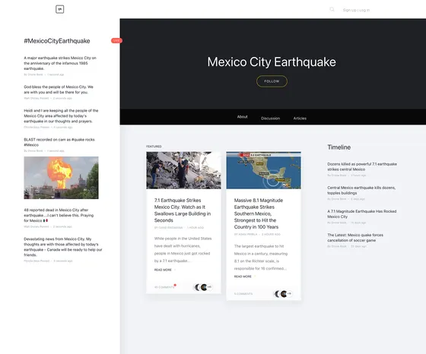Click the site logo icon in header

[x=60, y=9]
